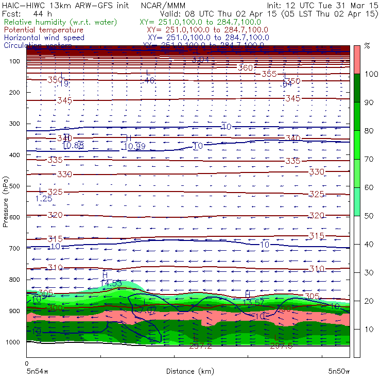
Task: Click the 300 tick on pressure axis
Action: tap(14, 124)
